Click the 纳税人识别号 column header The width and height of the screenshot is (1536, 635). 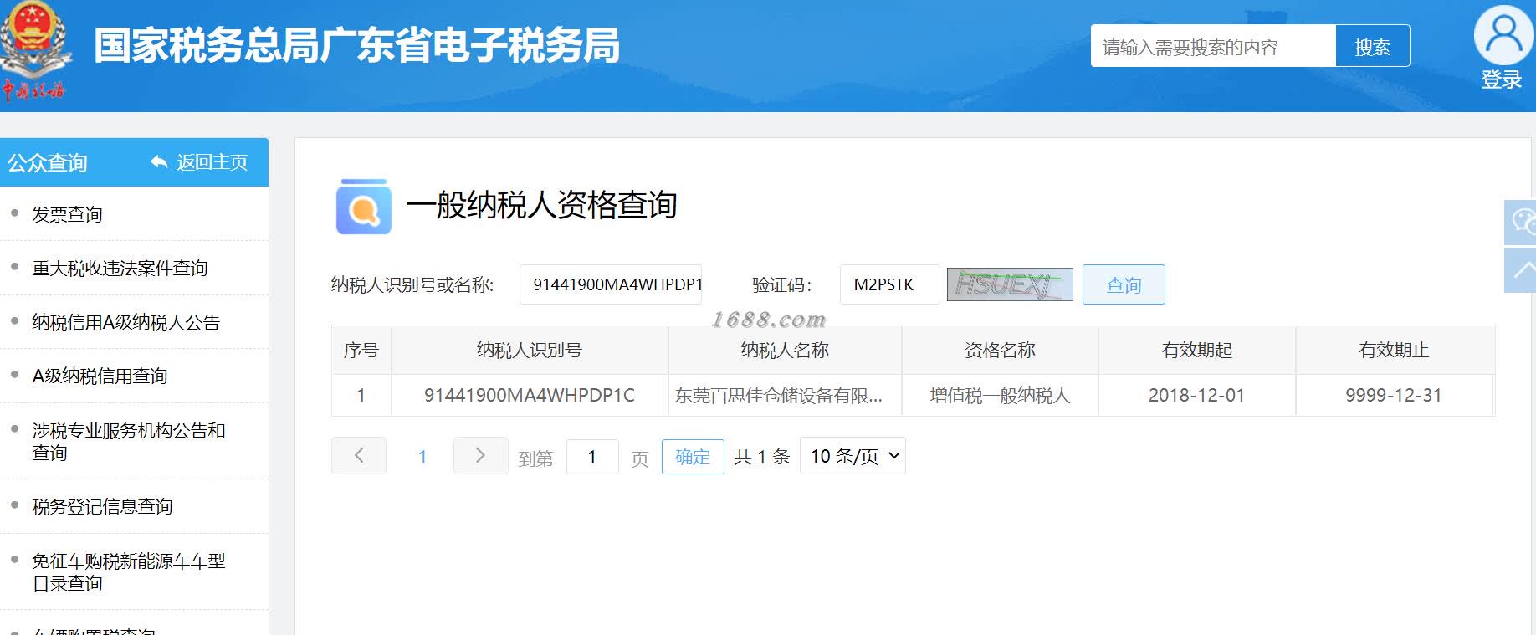pos(530,350)
